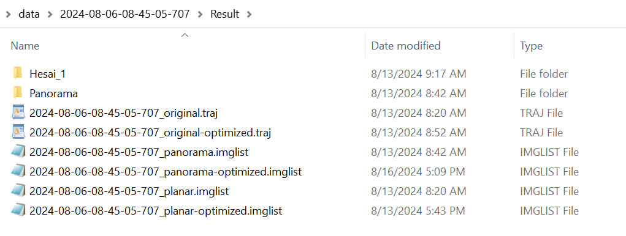Select the Panorama folder icon
The height and width of the screenshot is (236, 626).
click(x=18, y=93)
